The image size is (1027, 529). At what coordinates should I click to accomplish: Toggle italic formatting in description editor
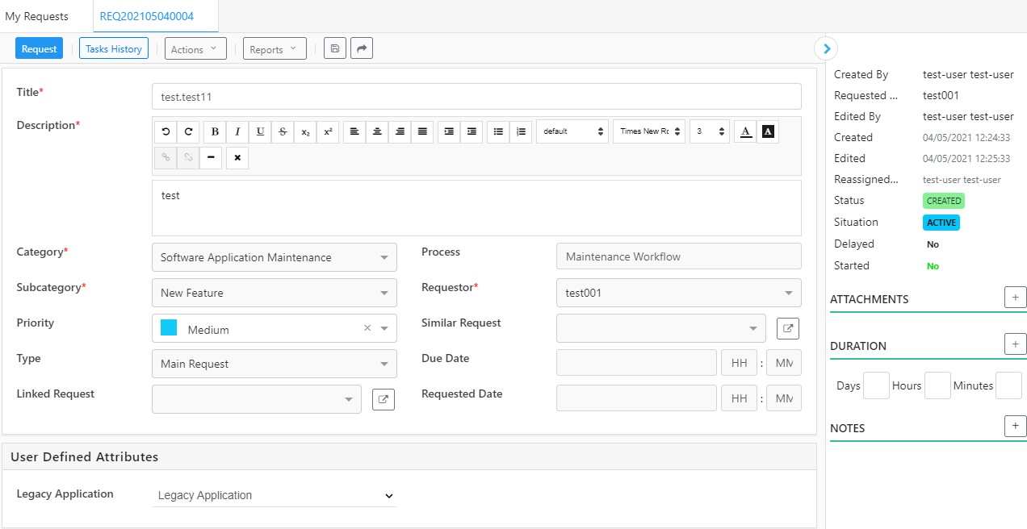point(237,131)
